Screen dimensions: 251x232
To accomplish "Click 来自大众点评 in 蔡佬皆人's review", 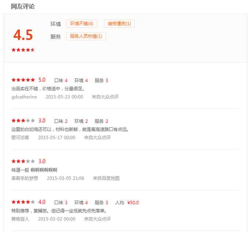I will [x=97, y=219].
